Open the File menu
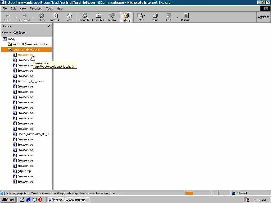Viewport: 271px width, 203px height. (x=4, y=8)
